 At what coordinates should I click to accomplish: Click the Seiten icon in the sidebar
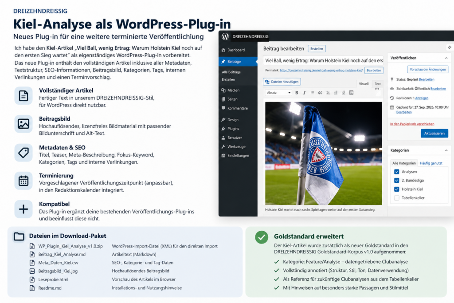pyautogui.click(x=223, y=99)
